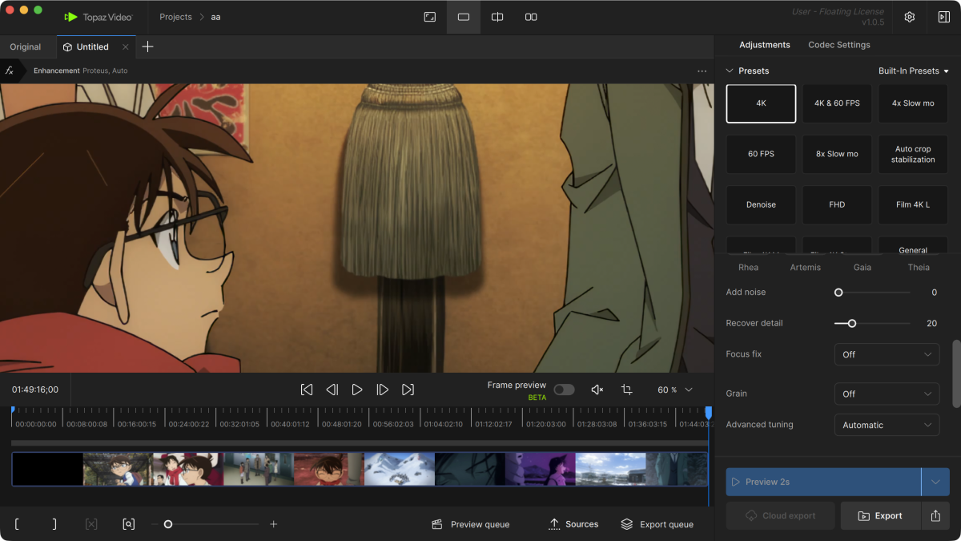Choose the 4K & 60 FPS preset

(837, 103)
